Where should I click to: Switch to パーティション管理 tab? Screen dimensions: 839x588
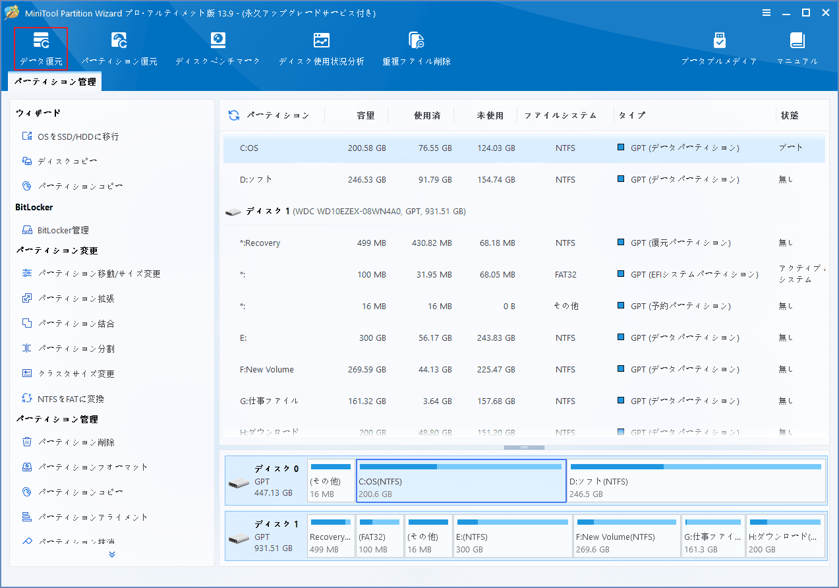(55, 82)
